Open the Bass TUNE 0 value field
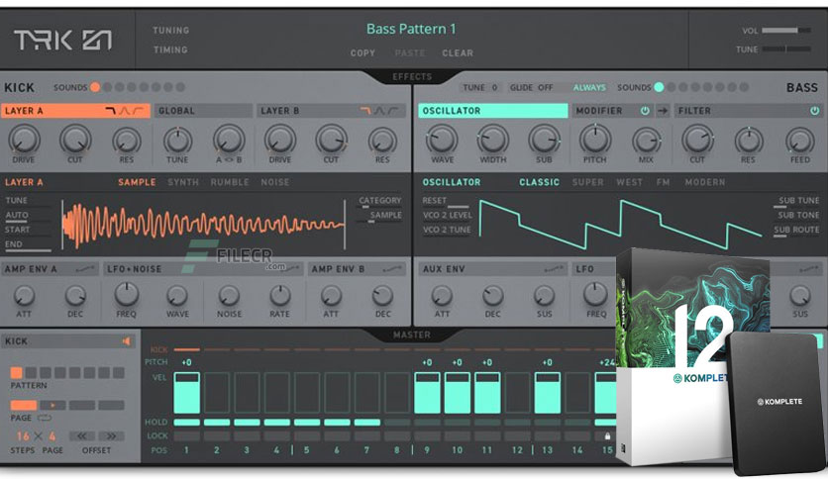Screen dimensions: 828x479 [x=480, y=87]
